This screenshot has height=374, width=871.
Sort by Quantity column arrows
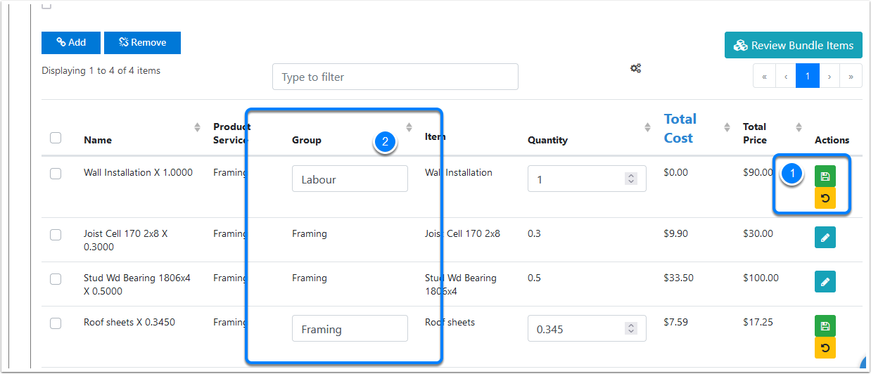(x=647, y=127)
